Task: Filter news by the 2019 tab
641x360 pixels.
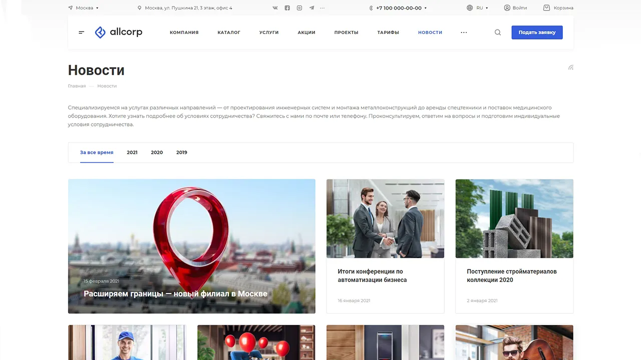Action: [x=182, y=152]
